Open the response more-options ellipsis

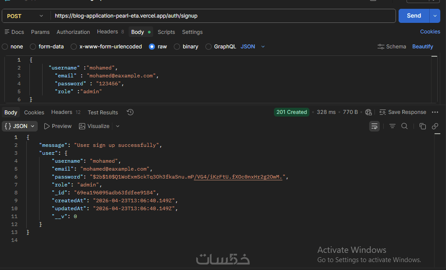tap(435, 112)
